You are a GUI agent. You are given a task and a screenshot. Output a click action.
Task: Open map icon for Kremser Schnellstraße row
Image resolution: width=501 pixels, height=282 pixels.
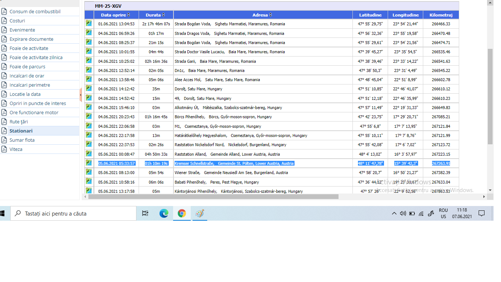pos(89,162)
